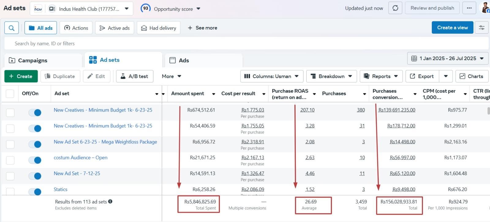Toggle off the first New Creatives ad set (Rs674,512.61)
The width and height of the screenshot is (490, 222).
(35, 113)
